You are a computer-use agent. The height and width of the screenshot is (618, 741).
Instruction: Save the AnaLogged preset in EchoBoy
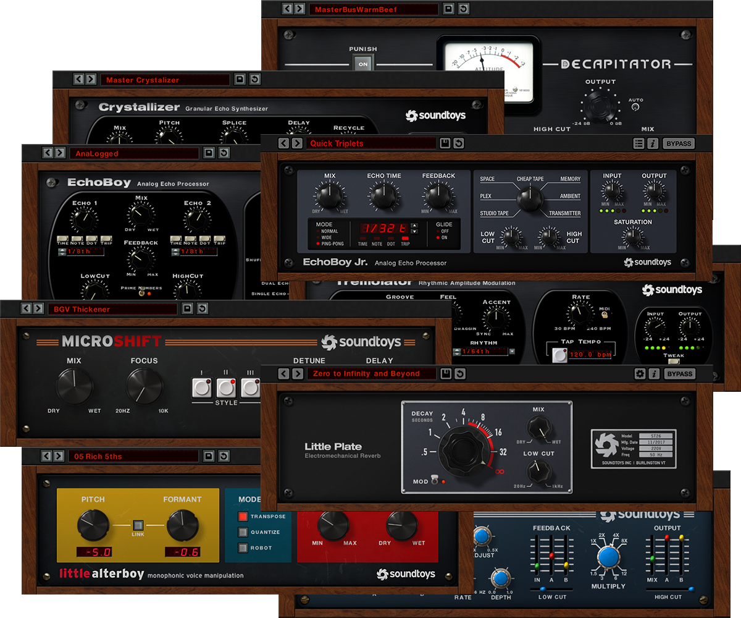click(209, 153)
